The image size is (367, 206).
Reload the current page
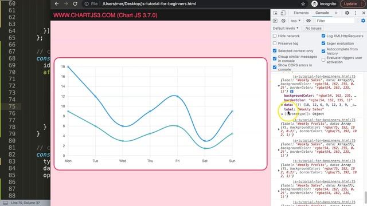(75, 4)
